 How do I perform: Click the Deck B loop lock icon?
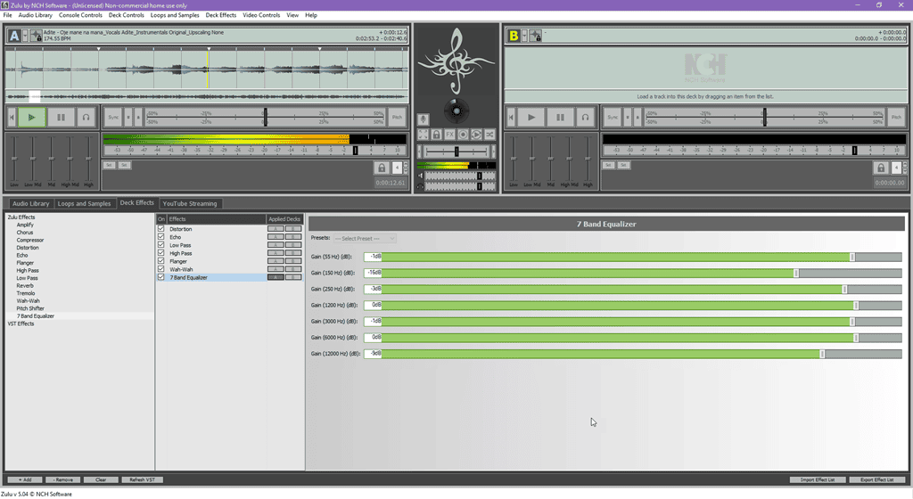coord(880,168)
